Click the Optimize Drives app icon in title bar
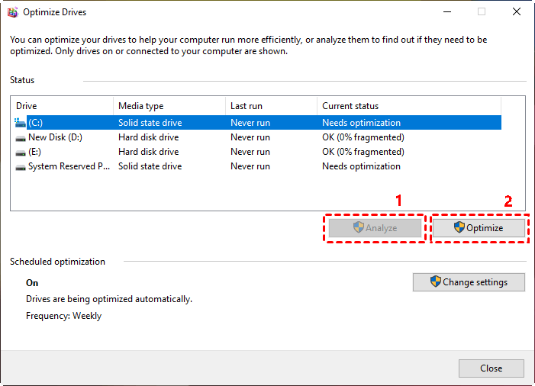This screenshot has width=535, height=386. pos(11,12)
